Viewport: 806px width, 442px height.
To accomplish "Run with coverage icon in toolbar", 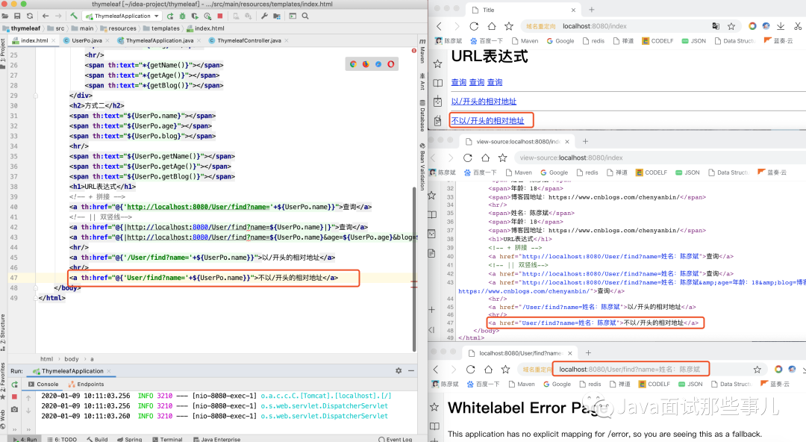I will [195, 16].
